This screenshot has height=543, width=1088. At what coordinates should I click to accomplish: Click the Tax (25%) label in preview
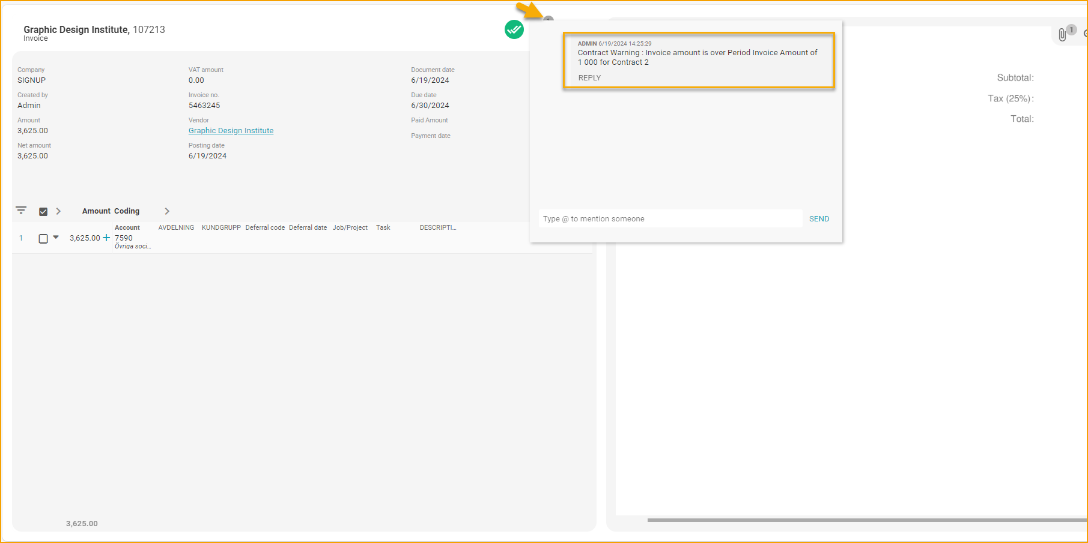pos(1011,98)
